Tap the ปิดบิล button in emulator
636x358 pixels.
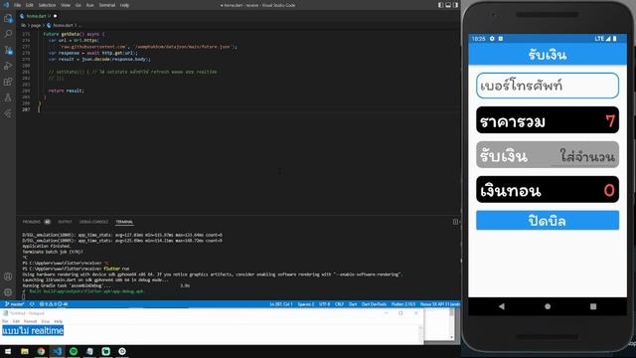point(548,221)
